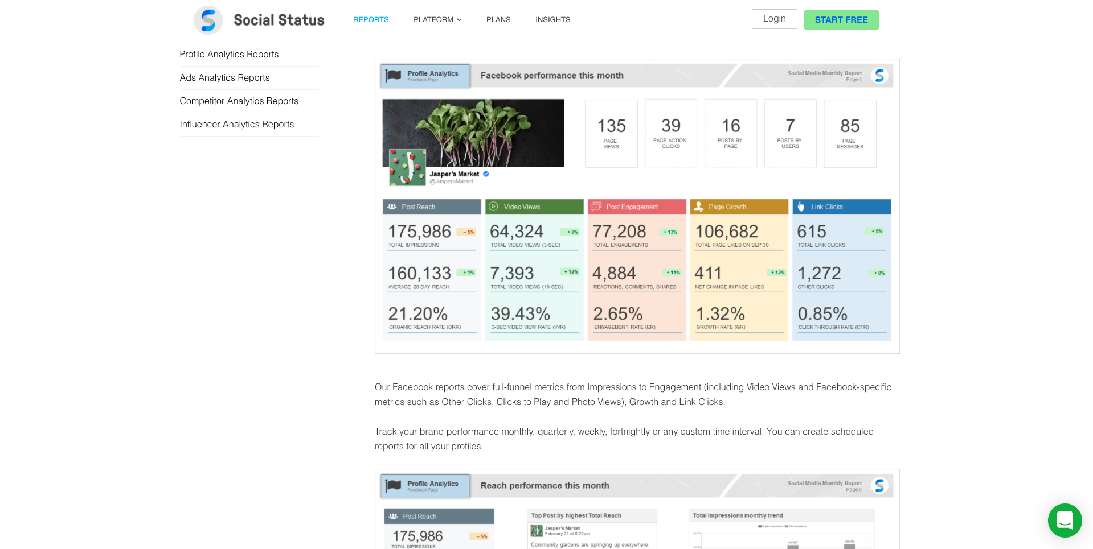The width and height of the screenshot is (1093, 549).
Task: Click the 39.43% video view rate
Action: coord(520,313)
